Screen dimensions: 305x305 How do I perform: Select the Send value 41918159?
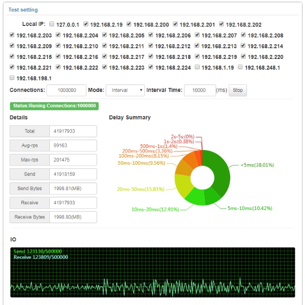click(x=73, y=174)
